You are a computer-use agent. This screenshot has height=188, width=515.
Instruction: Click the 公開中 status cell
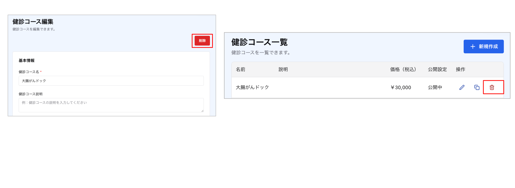pyautogui.click(x=435, y=88)
